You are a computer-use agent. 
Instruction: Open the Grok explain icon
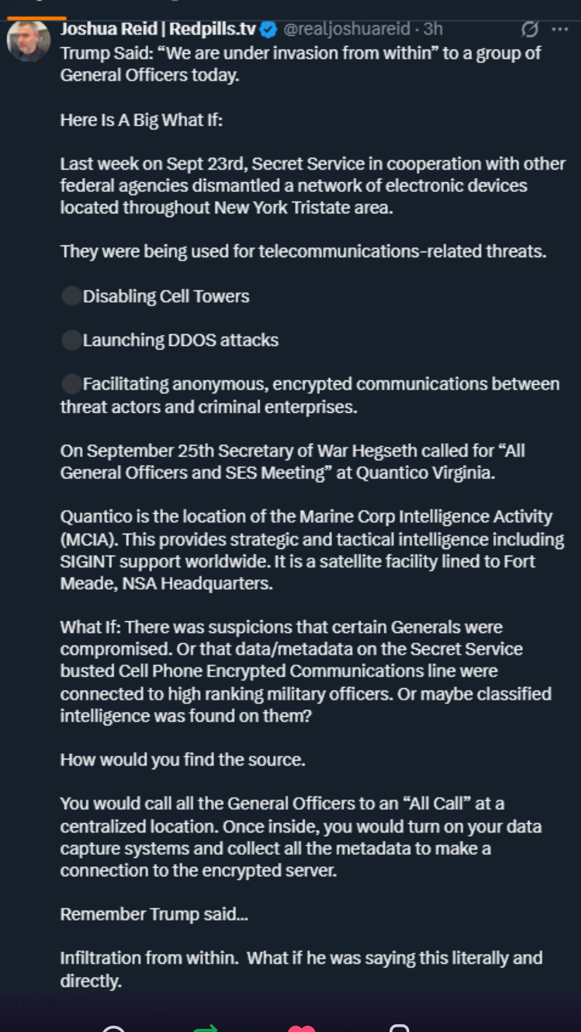529,30
